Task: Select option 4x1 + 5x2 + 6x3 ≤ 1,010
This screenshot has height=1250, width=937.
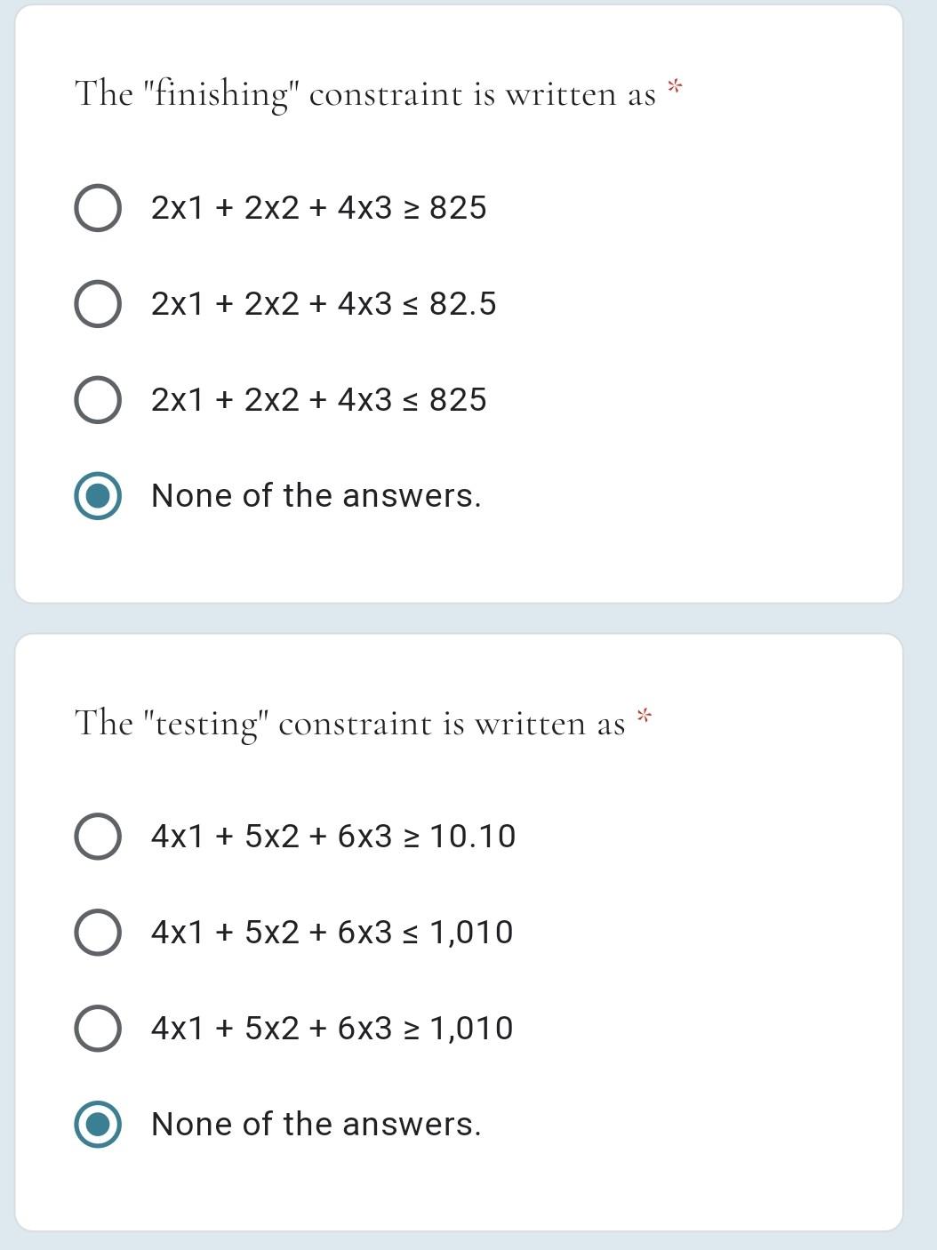Action: (x=99, y=933)
